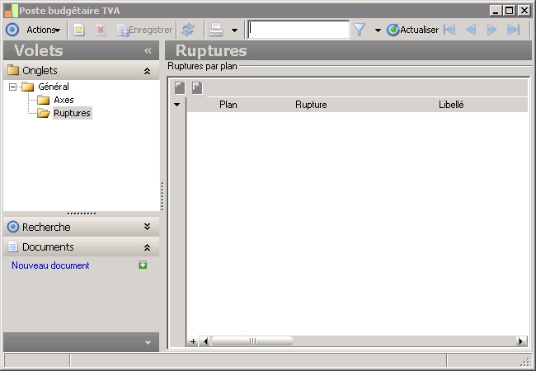Click the plus button to add grid row
The width and height of the screenshot is (536, 371).
pos(193,341)
